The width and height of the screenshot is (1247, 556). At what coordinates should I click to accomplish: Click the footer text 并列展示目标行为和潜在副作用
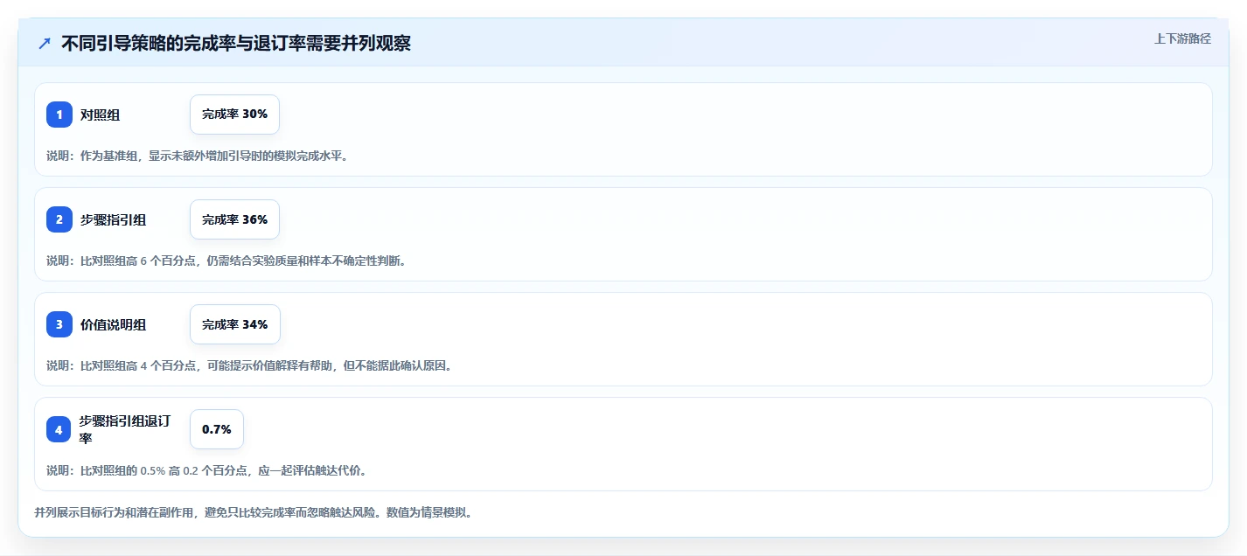pyautogui.click(x=254, y=512)
